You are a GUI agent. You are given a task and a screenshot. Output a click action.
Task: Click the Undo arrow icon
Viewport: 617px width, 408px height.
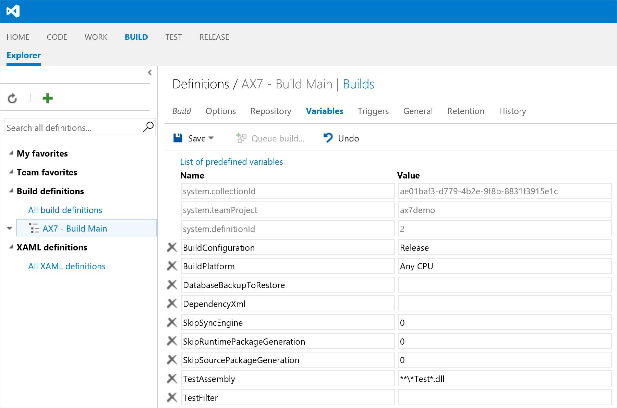pos(328,138)
